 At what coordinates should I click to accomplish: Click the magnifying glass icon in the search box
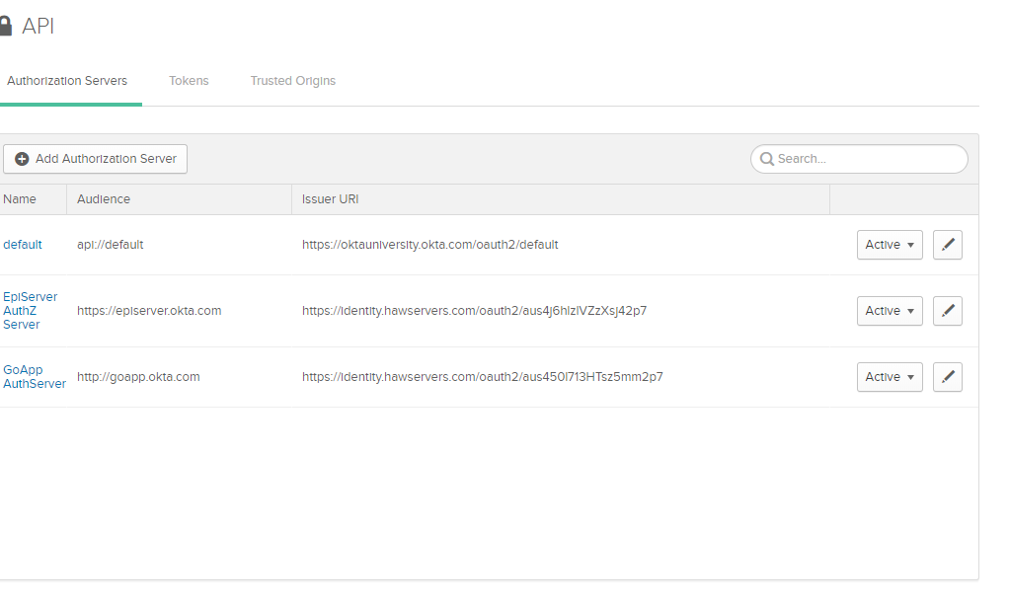click(766, 159)
